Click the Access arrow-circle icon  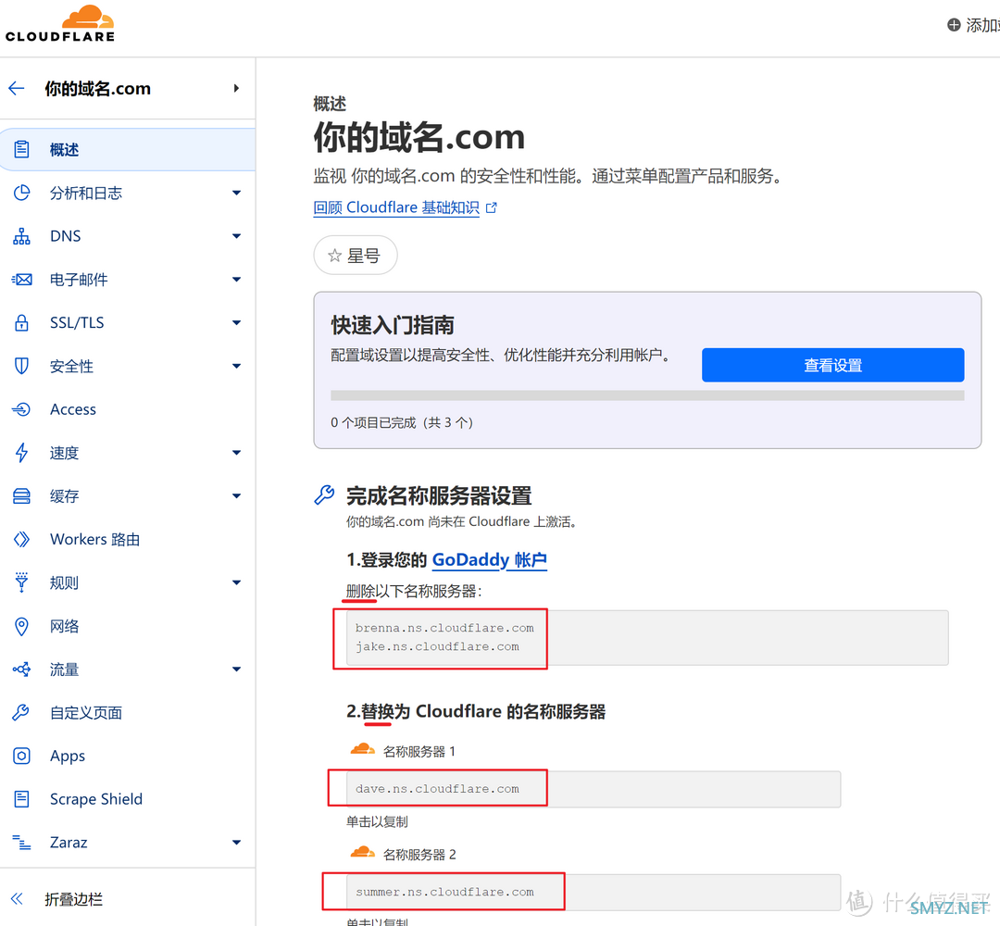[x=21, y=409]
